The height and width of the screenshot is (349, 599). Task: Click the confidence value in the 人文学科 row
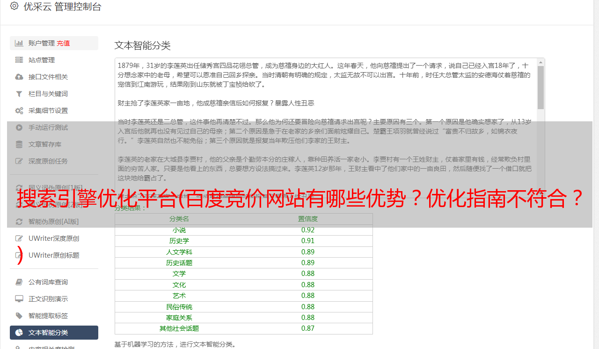pos(308,252)
